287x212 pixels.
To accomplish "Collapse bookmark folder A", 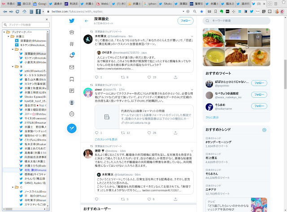I will coord(13,49).
